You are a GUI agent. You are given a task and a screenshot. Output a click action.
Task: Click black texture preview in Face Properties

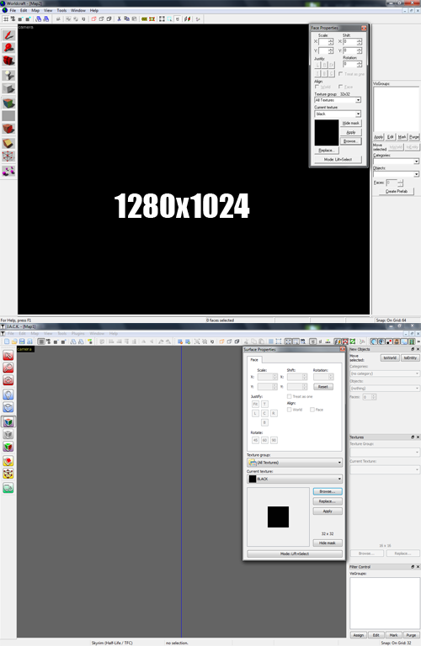point(327,133)
